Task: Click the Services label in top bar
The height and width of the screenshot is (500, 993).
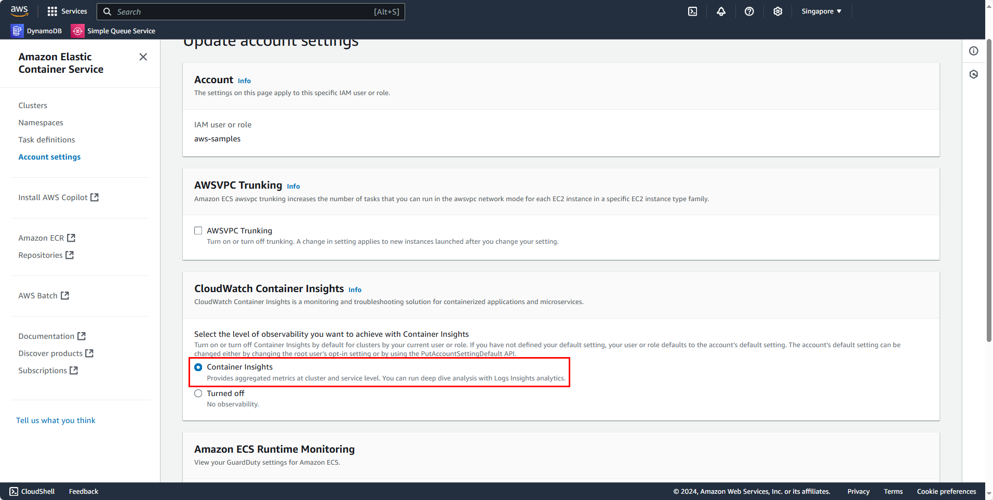Action: click(74, 11)
